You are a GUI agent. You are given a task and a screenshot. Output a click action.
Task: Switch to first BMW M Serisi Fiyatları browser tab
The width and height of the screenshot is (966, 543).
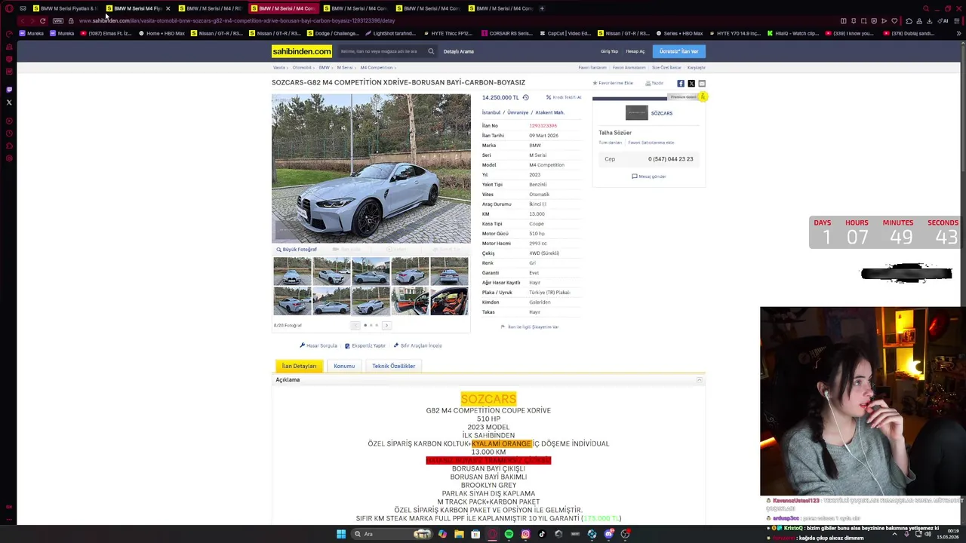click(65, 8)
